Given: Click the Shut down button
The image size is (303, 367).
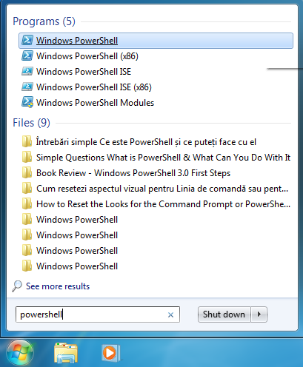Looking at the screenshot, I should click(224, 314).
